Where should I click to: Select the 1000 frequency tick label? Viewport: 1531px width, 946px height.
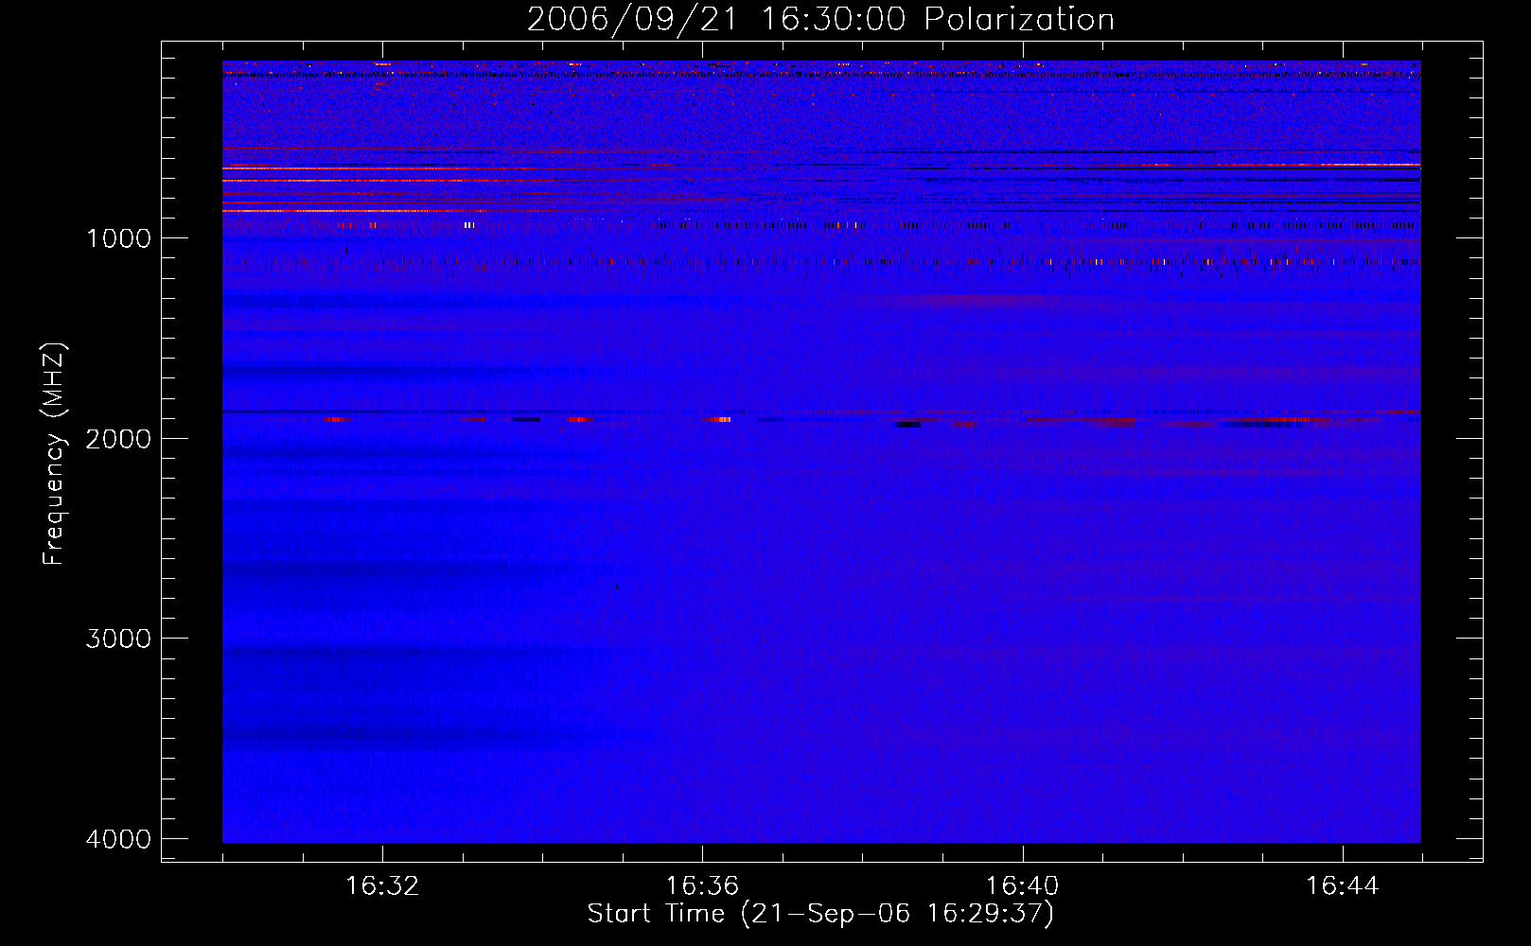(x=118, y=238)
